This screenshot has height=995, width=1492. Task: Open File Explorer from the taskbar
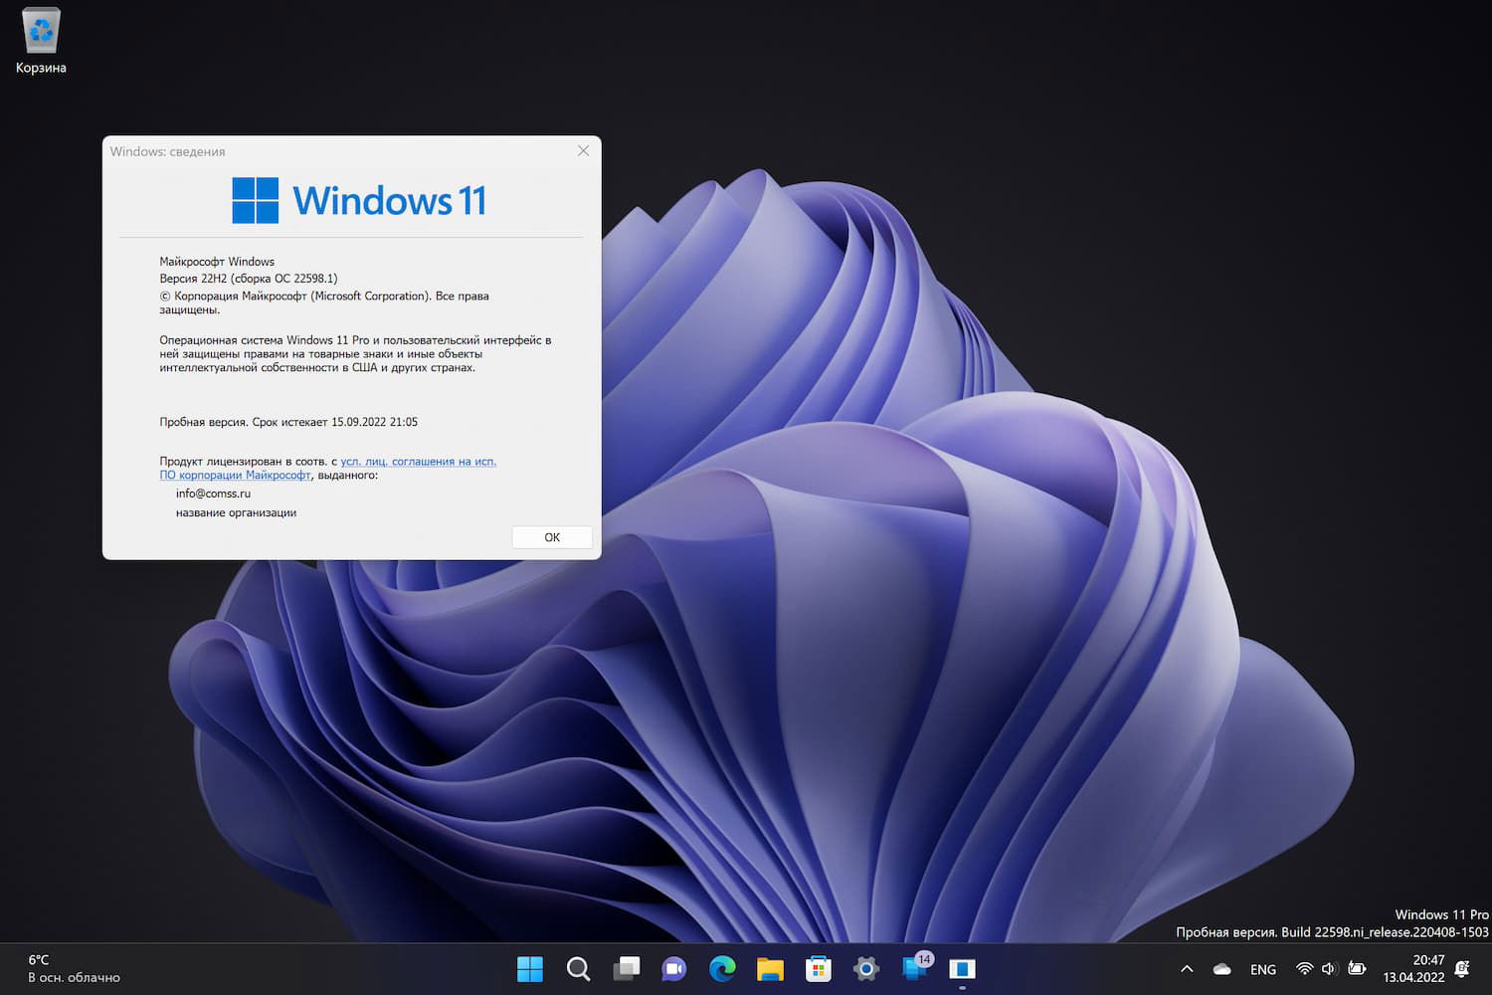[x=770, y=968]
